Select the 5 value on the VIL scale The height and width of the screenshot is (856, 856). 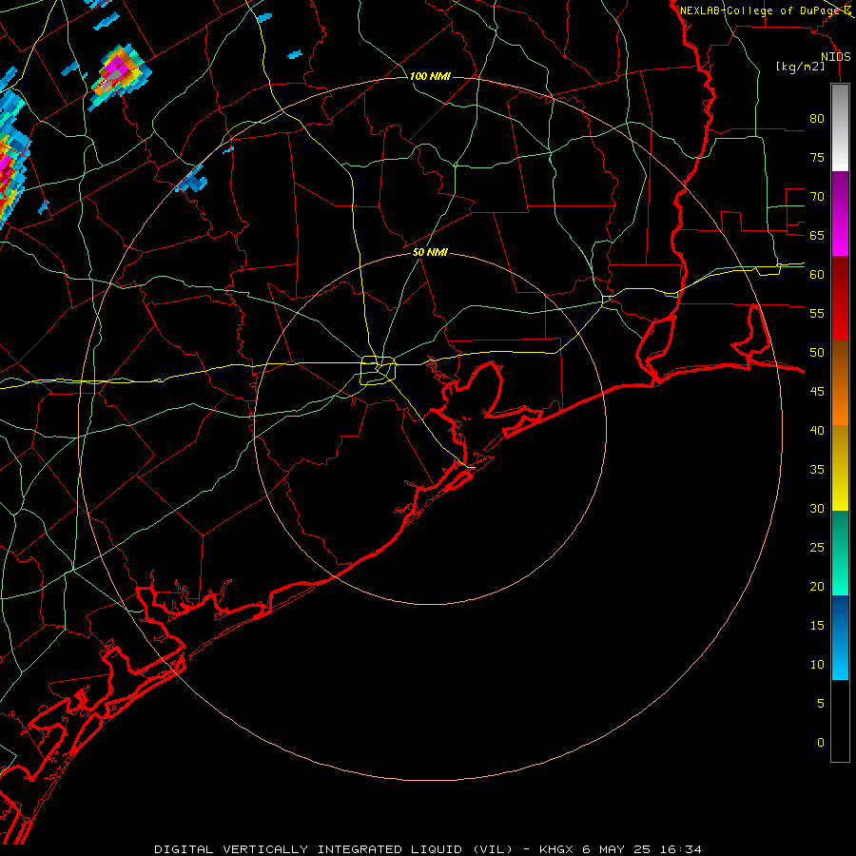coord(821,703)
